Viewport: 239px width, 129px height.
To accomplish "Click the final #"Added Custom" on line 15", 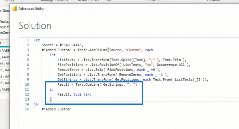I will pyautogui.click(x=57, y=109).
